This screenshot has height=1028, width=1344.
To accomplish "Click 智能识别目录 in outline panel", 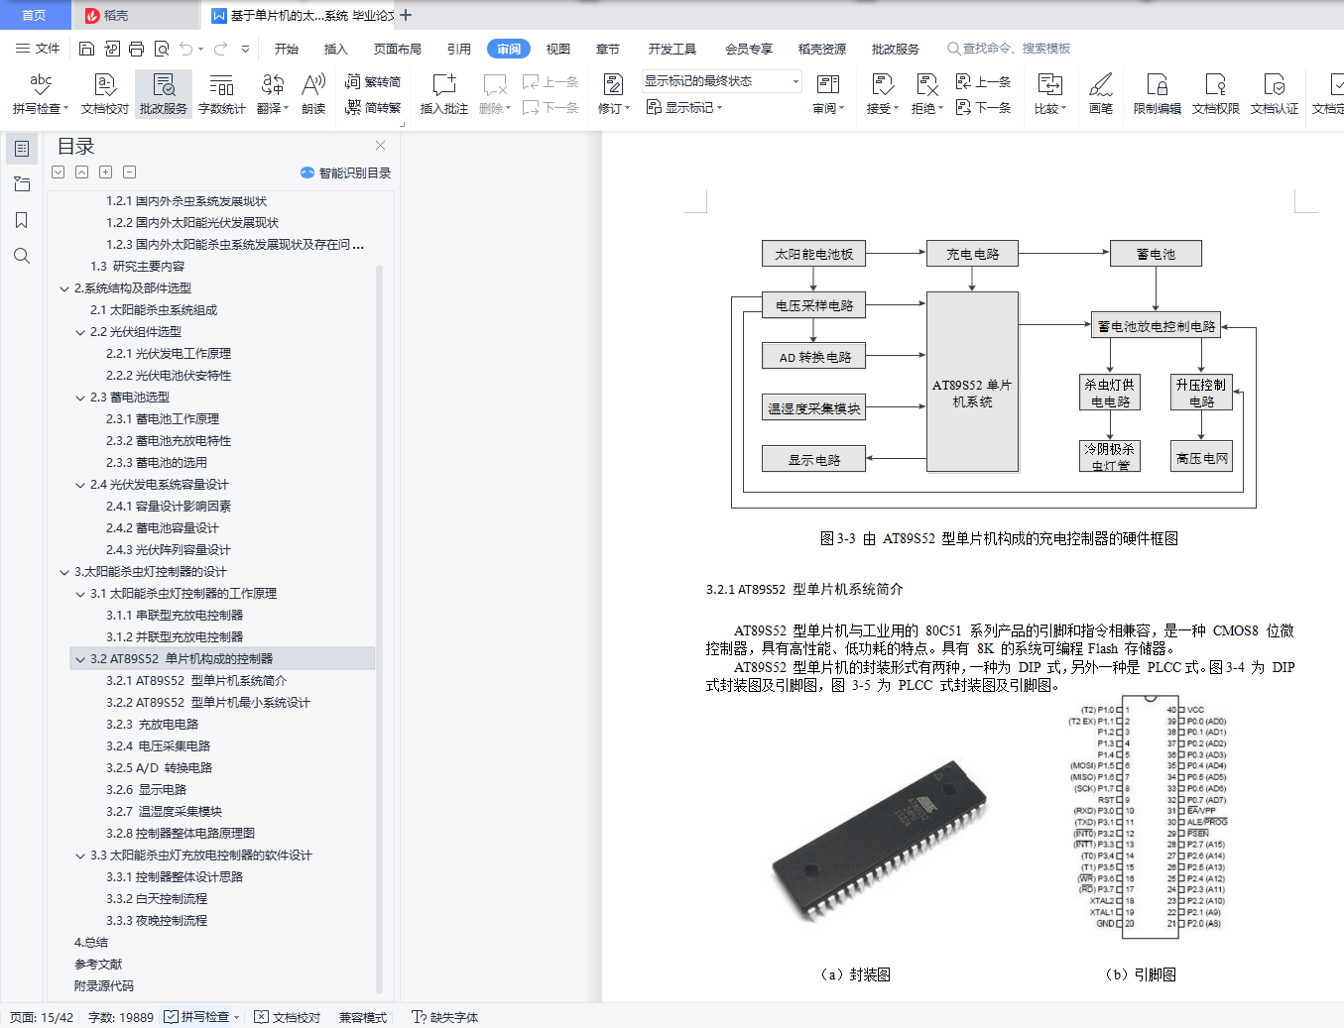I will point(345,172).
